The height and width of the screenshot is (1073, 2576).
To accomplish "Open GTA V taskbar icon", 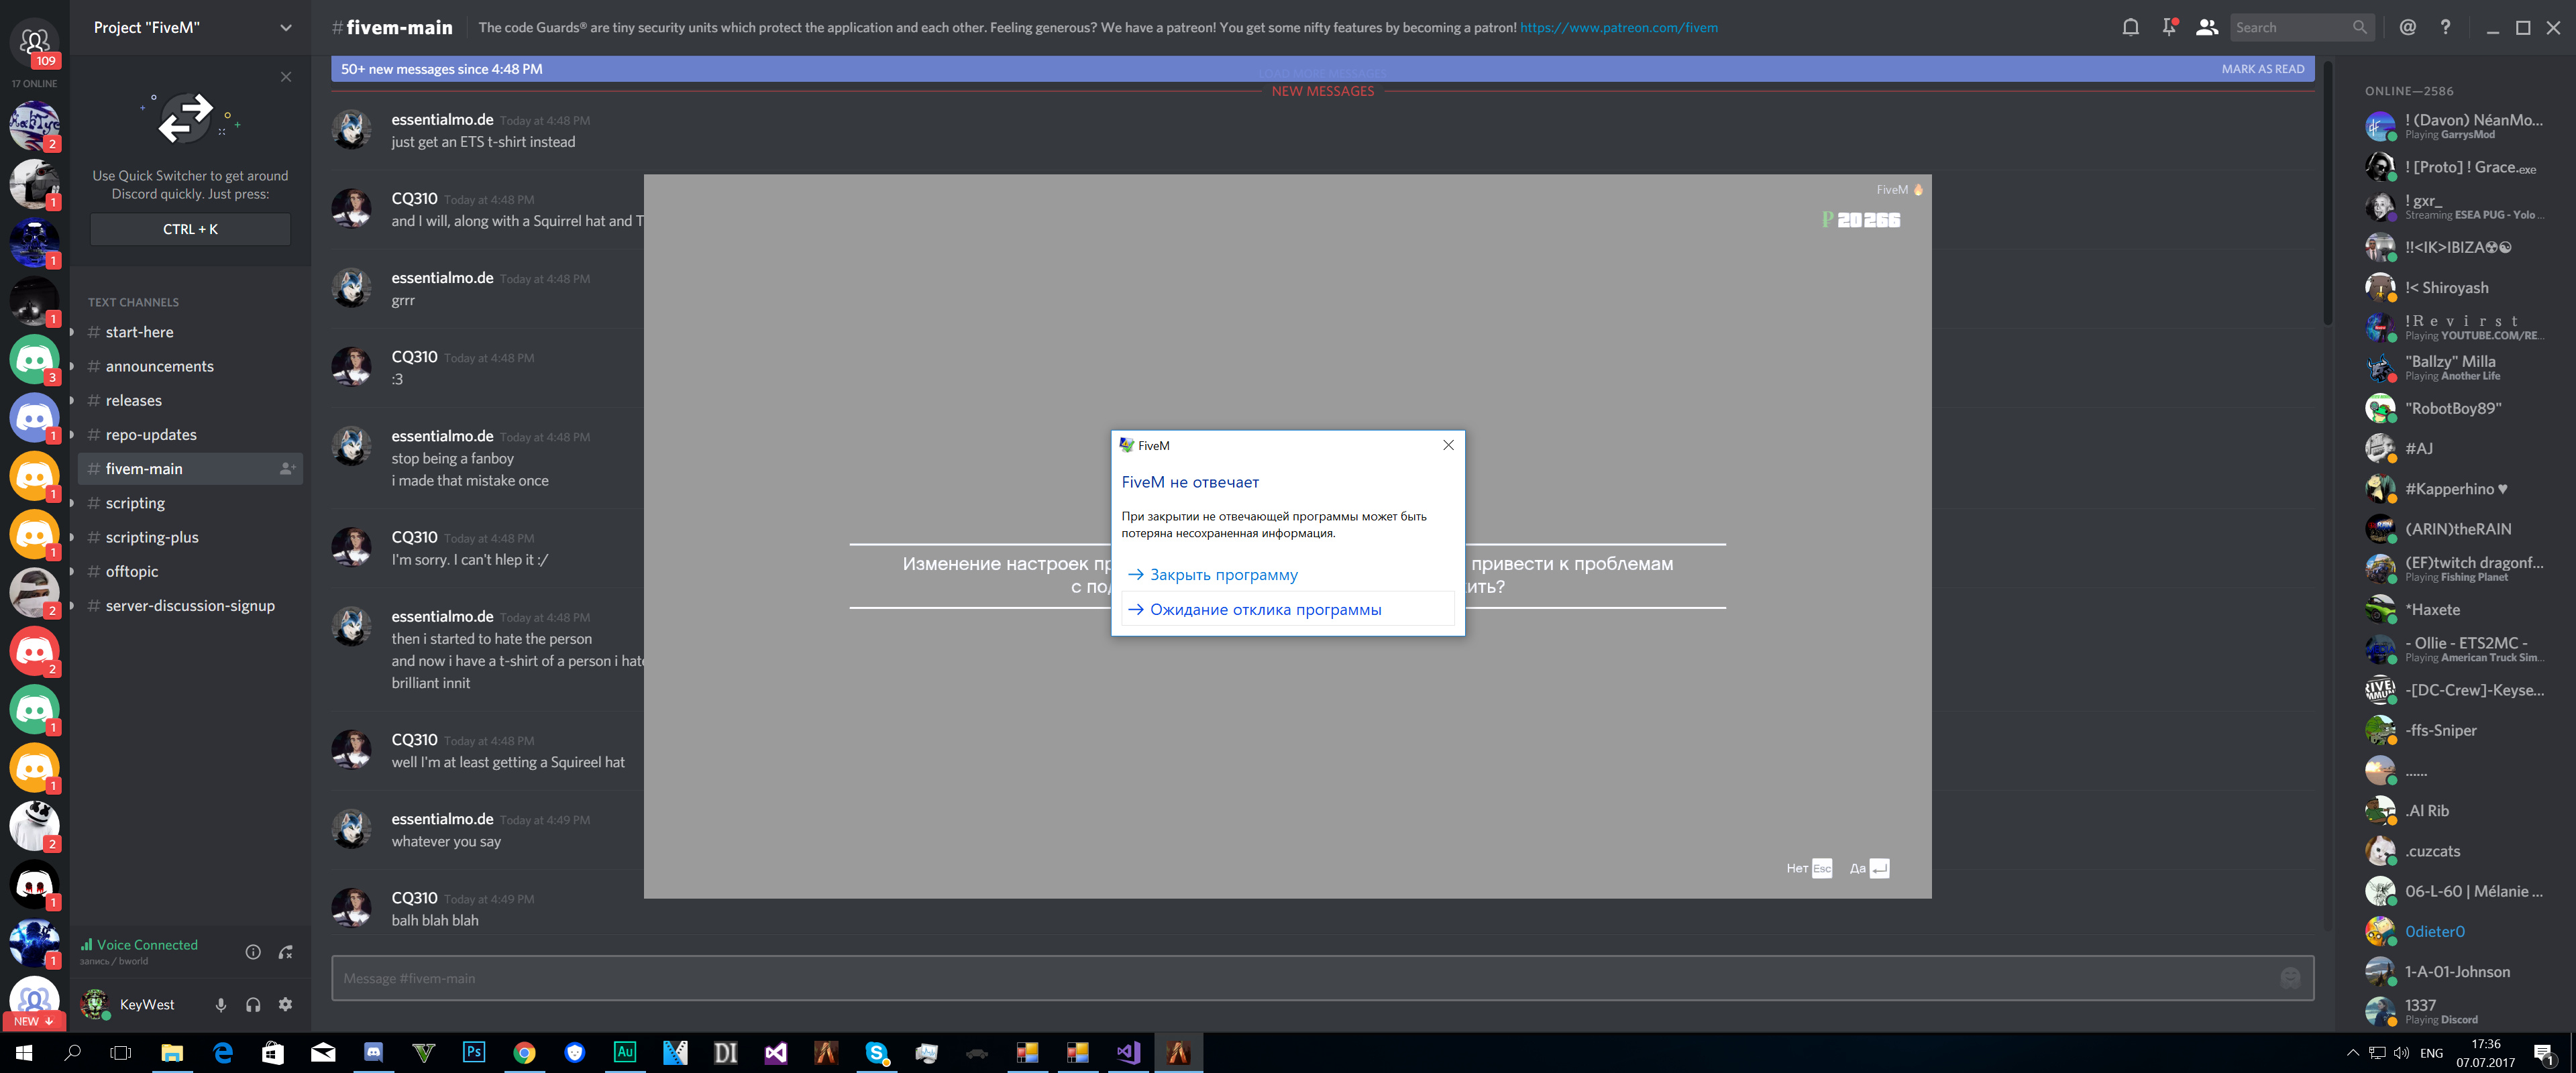I will (423, 1052).
